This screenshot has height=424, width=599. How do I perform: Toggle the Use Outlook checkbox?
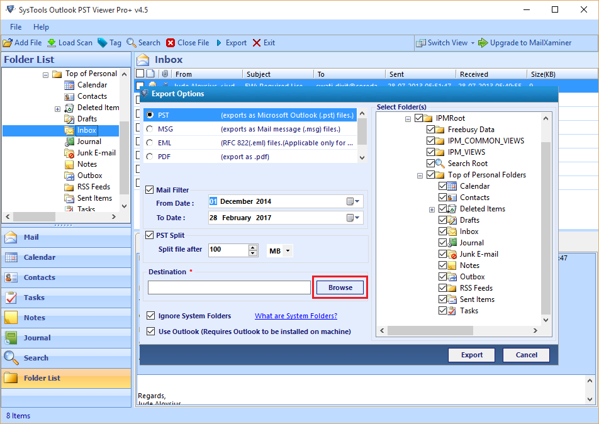(151, 332)
